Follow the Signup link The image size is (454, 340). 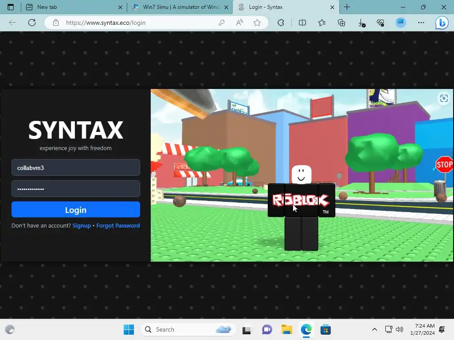click(x=82, y=225)
